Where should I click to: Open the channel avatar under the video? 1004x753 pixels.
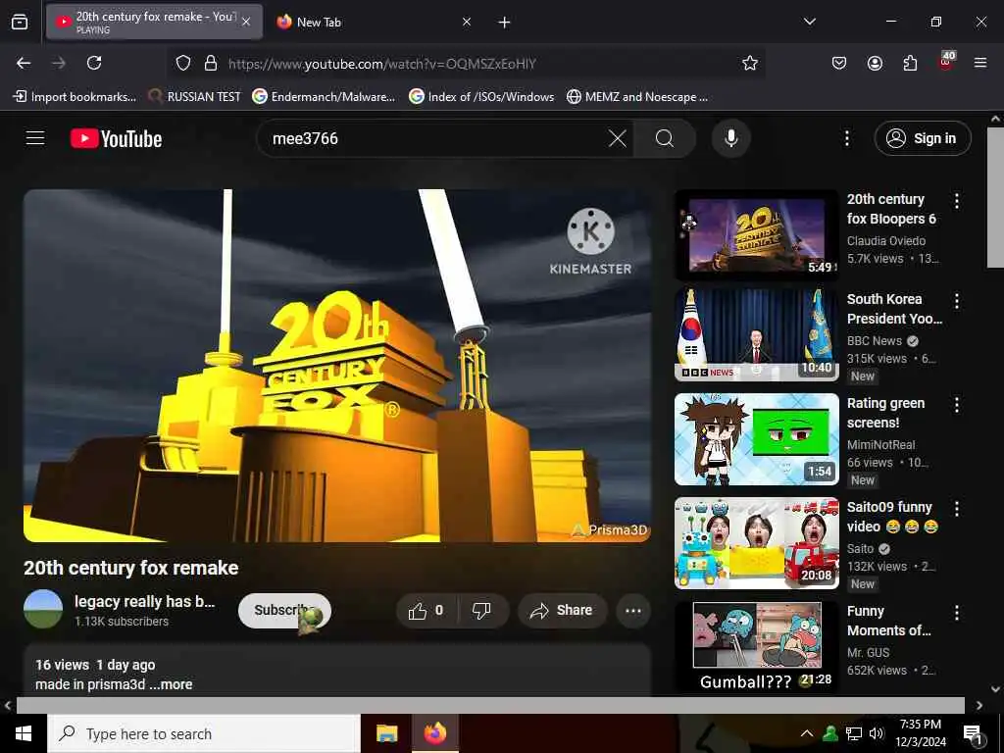tap(43, 609)
